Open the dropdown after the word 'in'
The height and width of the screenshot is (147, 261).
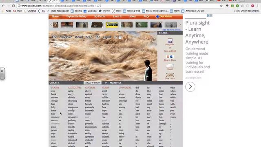click(120, 37)
